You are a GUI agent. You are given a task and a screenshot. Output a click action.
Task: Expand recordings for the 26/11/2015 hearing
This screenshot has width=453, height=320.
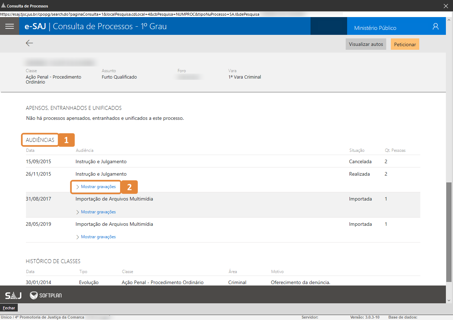coord(98,187)
